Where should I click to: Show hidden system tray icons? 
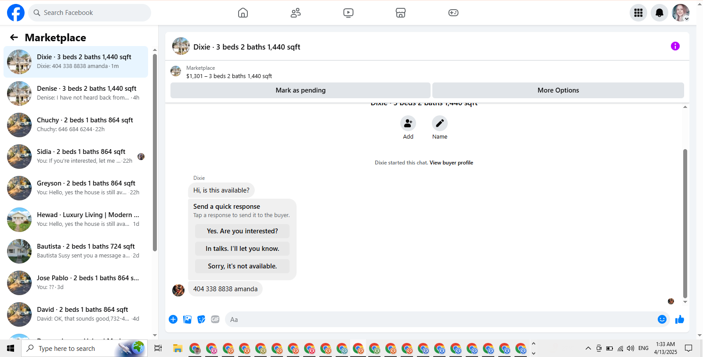coord(588,348)
